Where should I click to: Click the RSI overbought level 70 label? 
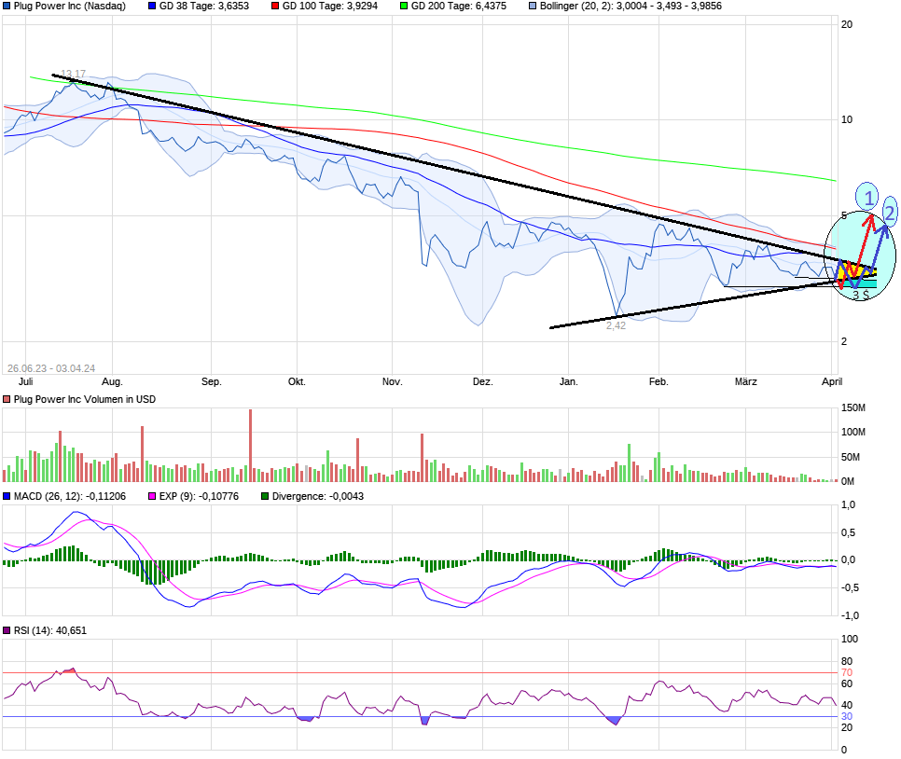pos(847,673)
